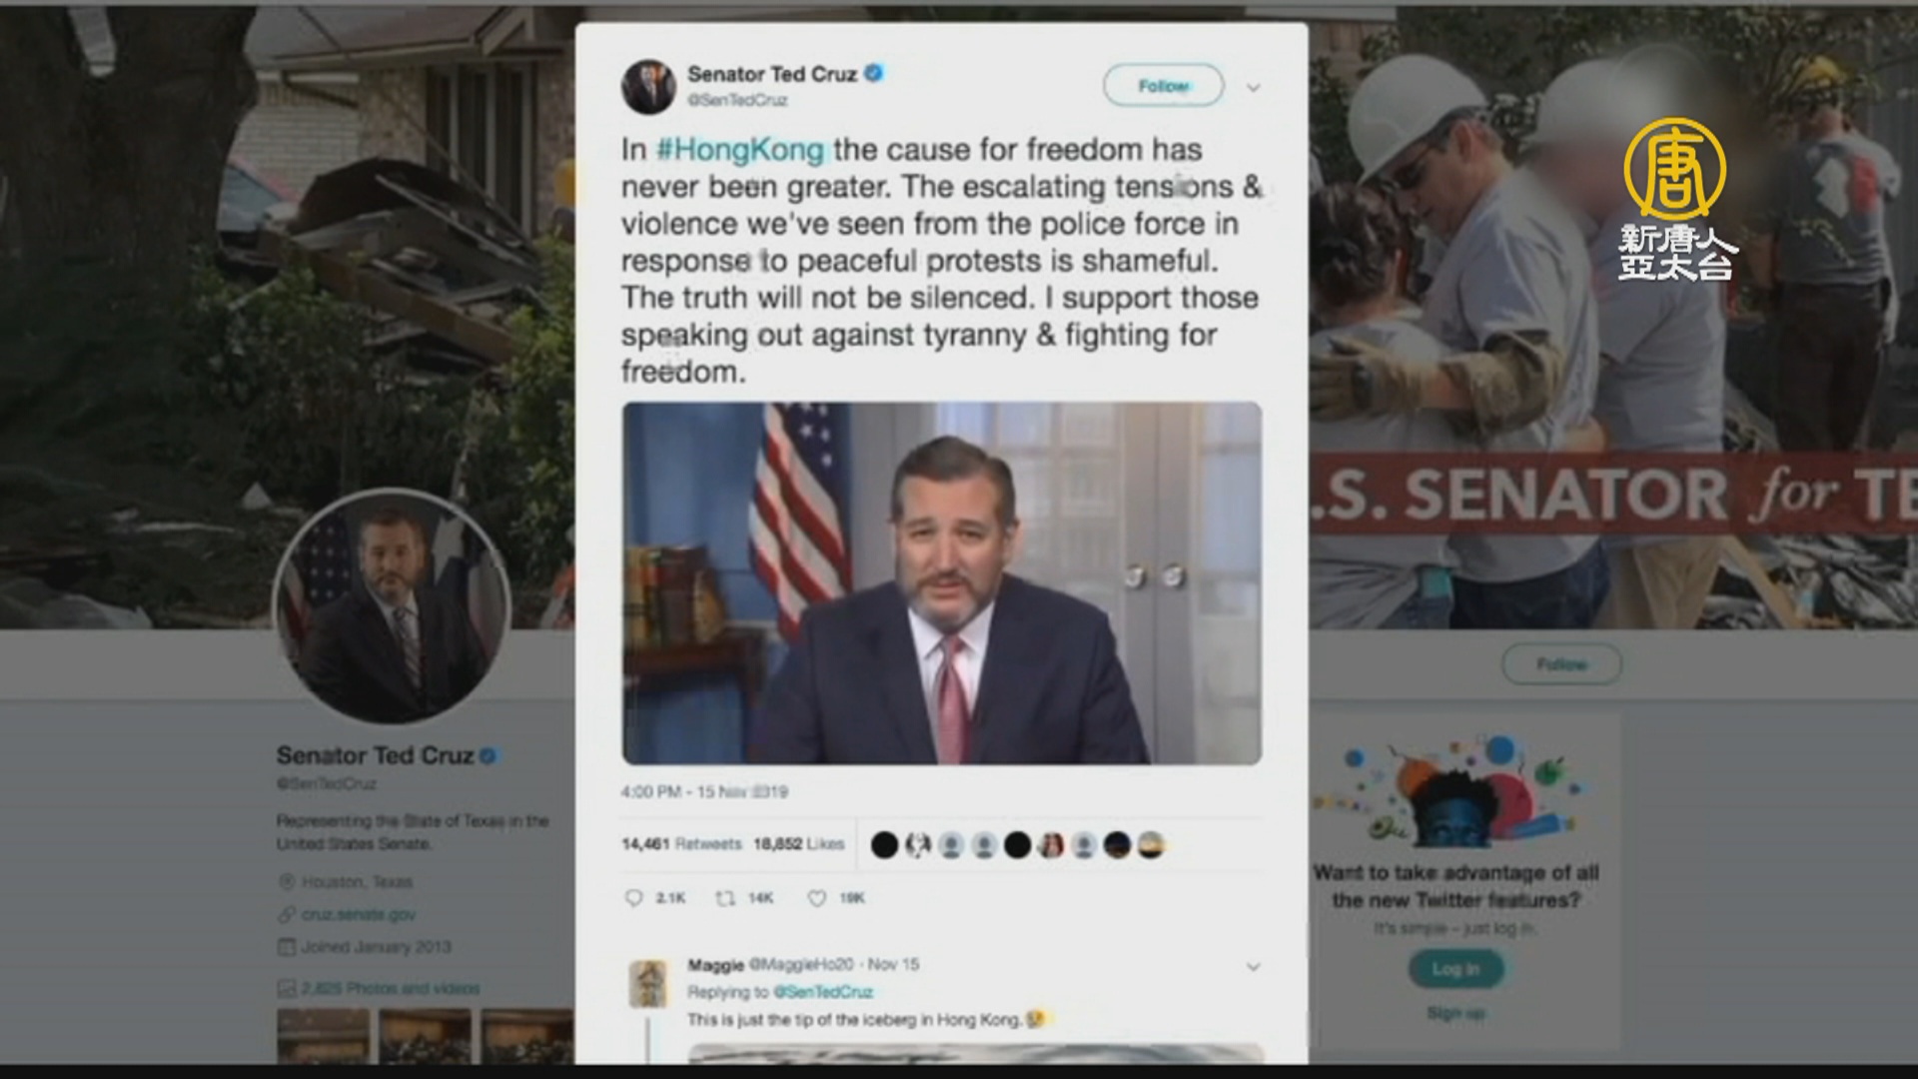
Task: Click the cruz.senate.gov link icon
Action: (287, 914)
